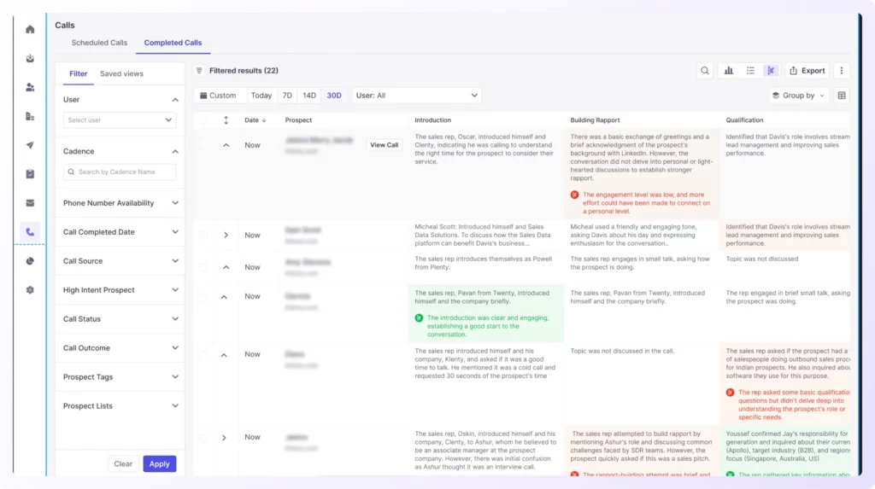
Task: Open the contacts people icon in sidebar
Action: (x=30, y=88)
